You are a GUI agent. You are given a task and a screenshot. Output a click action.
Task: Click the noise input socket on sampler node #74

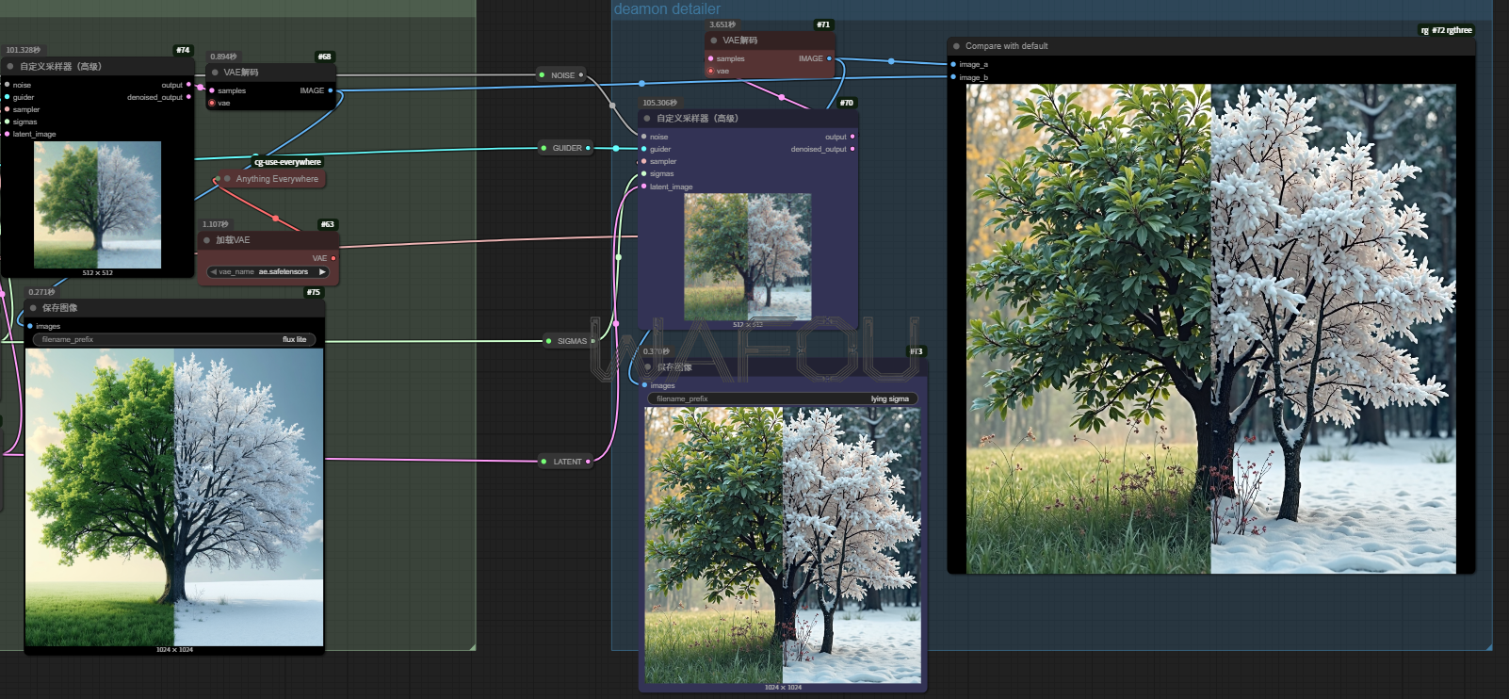click(x=8, y=85)
